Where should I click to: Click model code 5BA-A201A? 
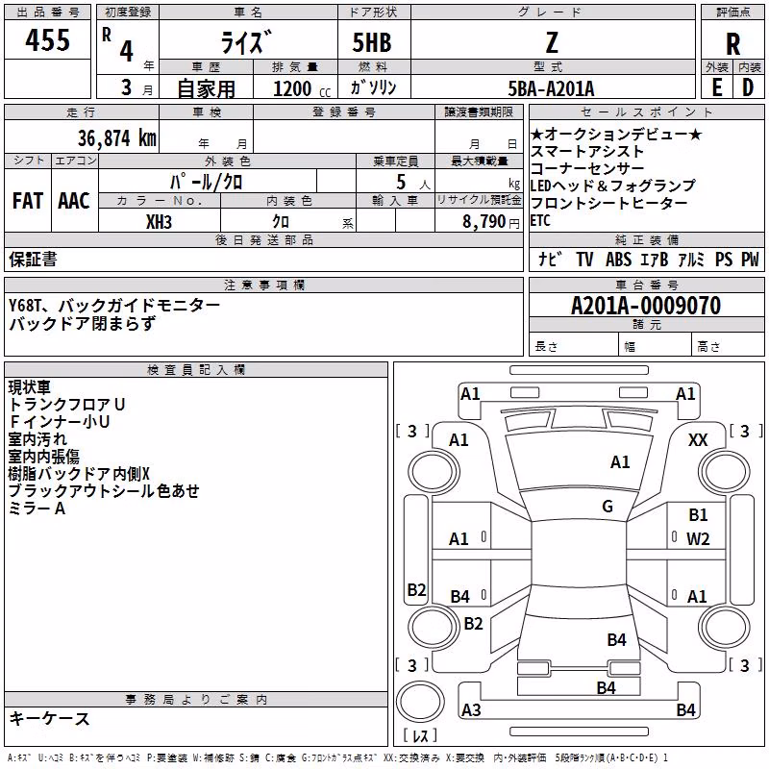click(551, 88)
